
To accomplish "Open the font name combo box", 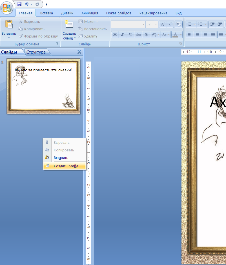I will pos(128,24).
